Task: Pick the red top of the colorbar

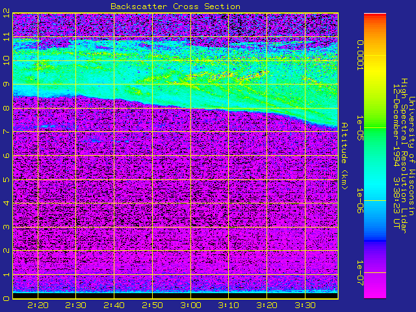Action: coord(375,16)
